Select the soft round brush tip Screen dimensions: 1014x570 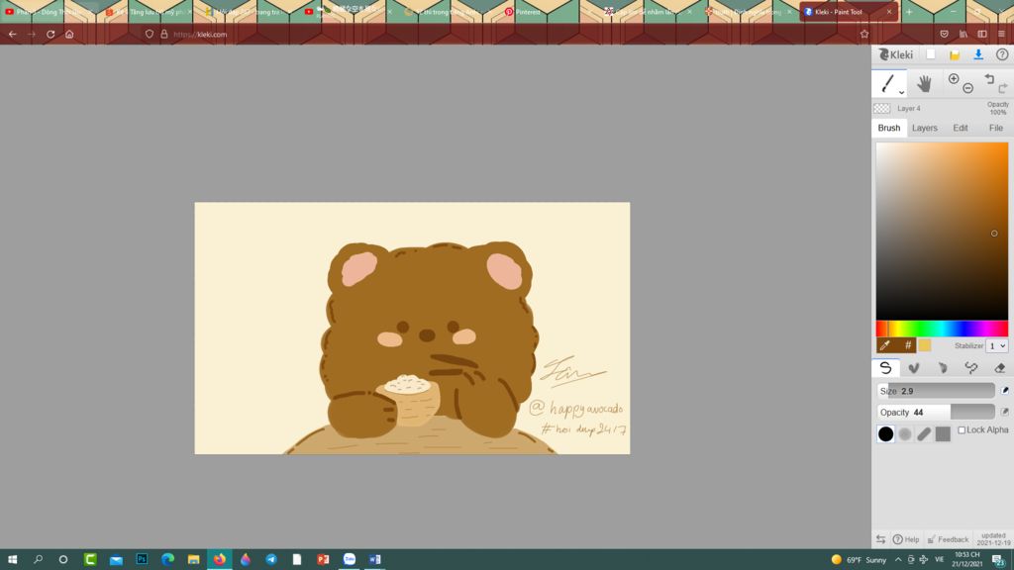pos(905,433)
